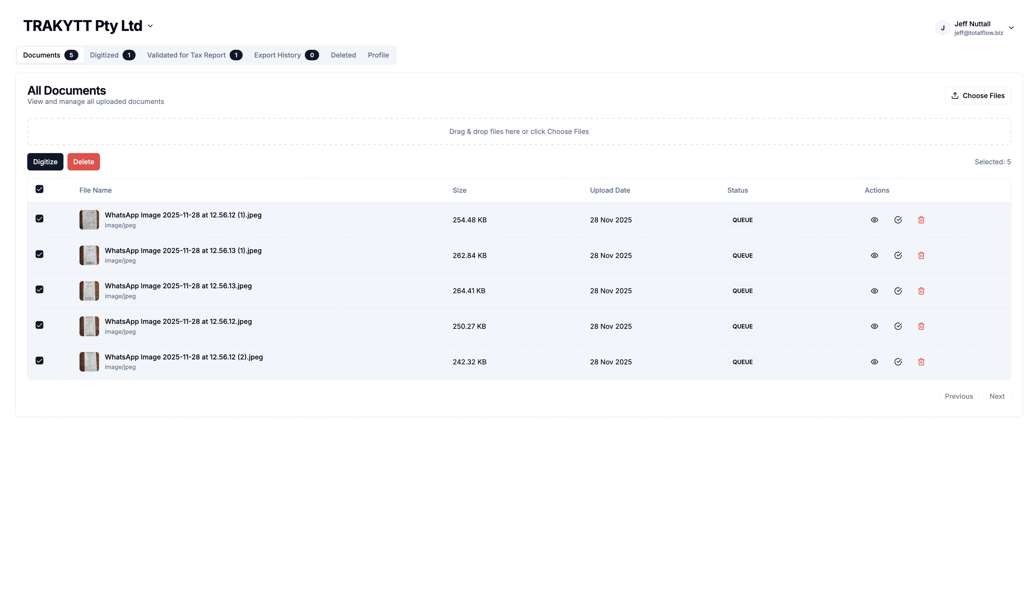This screenshot has width=1035, height=610.
Task: Expand the TRAKYTT Pty Ltd company dropdown
Action: click(150, 26)
